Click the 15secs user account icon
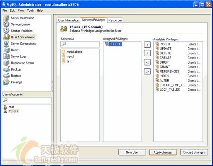 point(5,111)
